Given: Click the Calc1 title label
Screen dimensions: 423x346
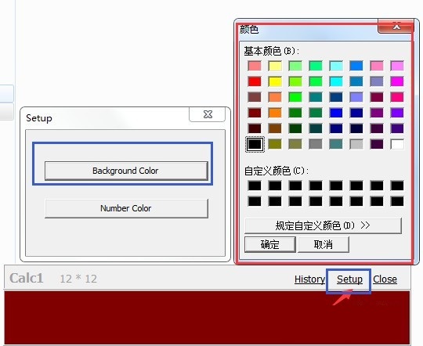Looking at the screenshot, I should pos(27,279).
